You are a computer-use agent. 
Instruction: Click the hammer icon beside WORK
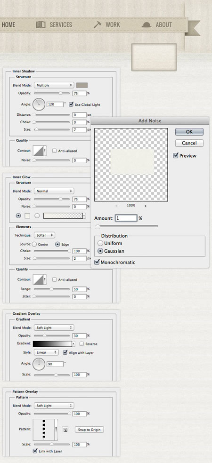pyautogui.click(x=97, y=24)
